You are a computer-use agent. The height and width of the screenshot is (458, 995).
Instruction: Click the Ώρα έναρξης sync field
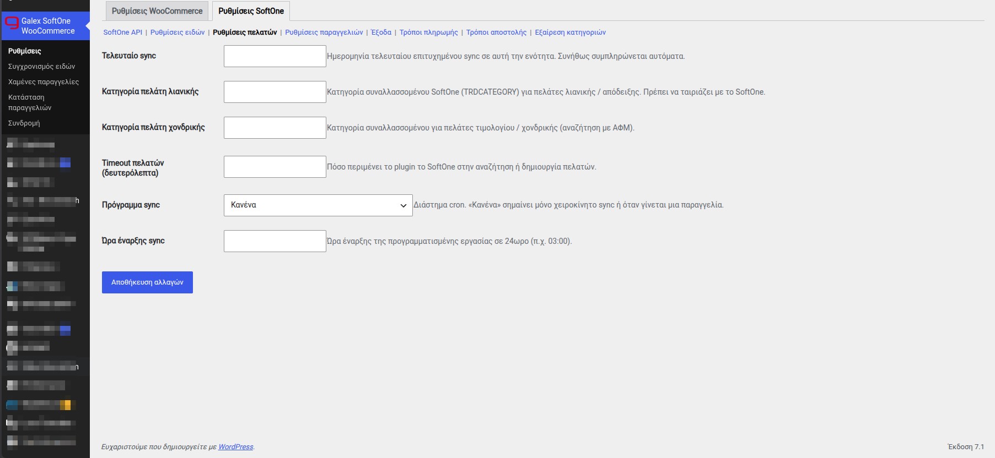pyautogui.click(x=275, y=241)
